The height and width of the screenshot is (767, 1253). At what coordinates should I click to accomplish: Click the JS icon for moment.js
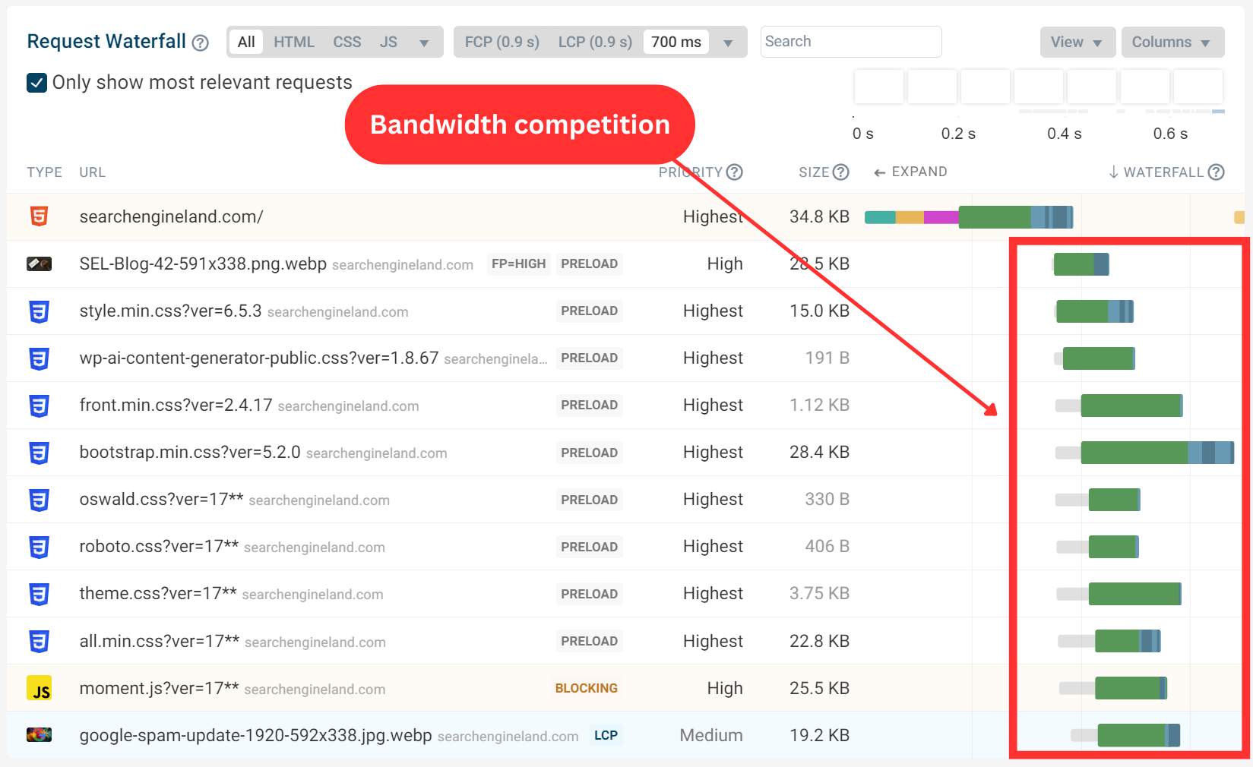point(39,688)
